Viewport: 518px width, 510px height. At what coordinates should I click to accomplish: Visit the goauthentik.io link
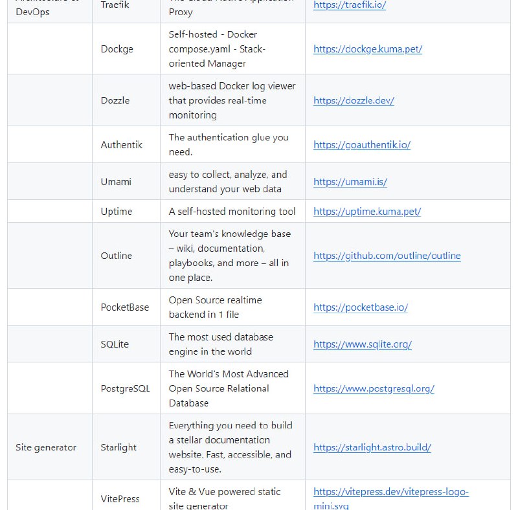(x=361, y=145)
